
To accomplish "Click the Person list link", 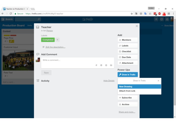I will pos(50,31).
